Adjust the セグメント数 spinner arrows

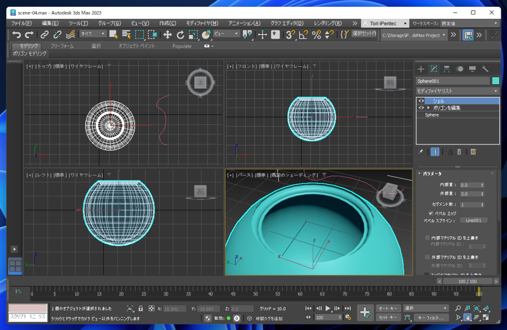482,205
